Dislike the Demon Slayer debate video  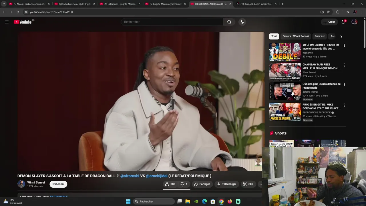[x=184, y=184]
